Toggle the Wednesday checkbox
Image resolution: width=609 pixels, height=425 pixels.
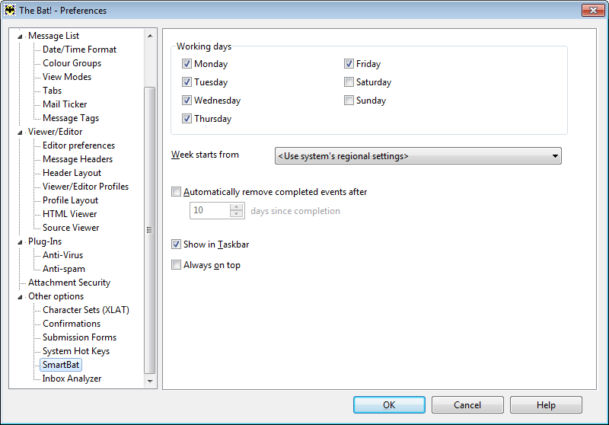tap(187, 101)
